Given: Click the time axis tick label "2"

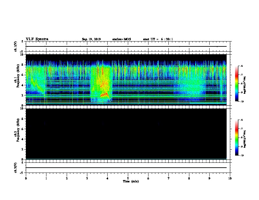Looking at the screenshot, I should pyautogui.click(x=67, y=178).
